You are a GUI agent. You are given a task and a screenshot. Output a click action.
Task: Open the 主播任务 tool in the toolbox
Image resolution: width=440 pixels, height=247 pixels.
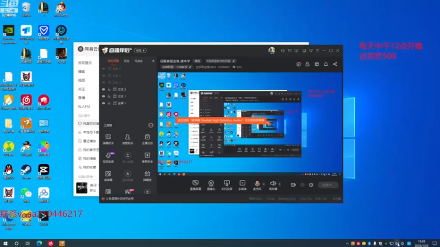tap(147, 139)
